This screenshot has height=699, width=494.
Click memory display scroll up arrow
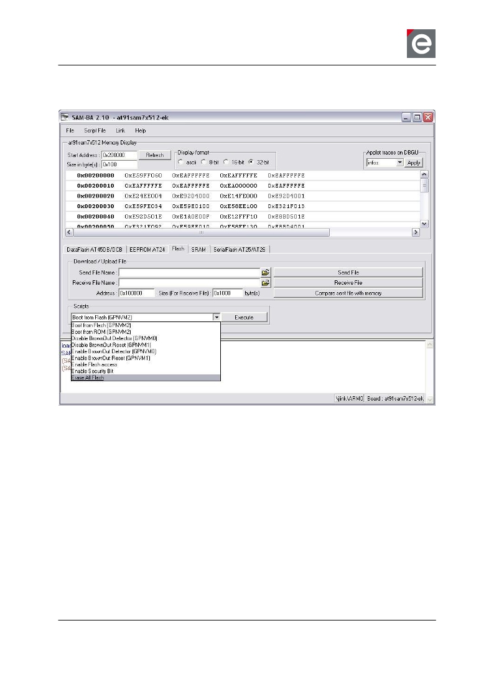(424, 174)
